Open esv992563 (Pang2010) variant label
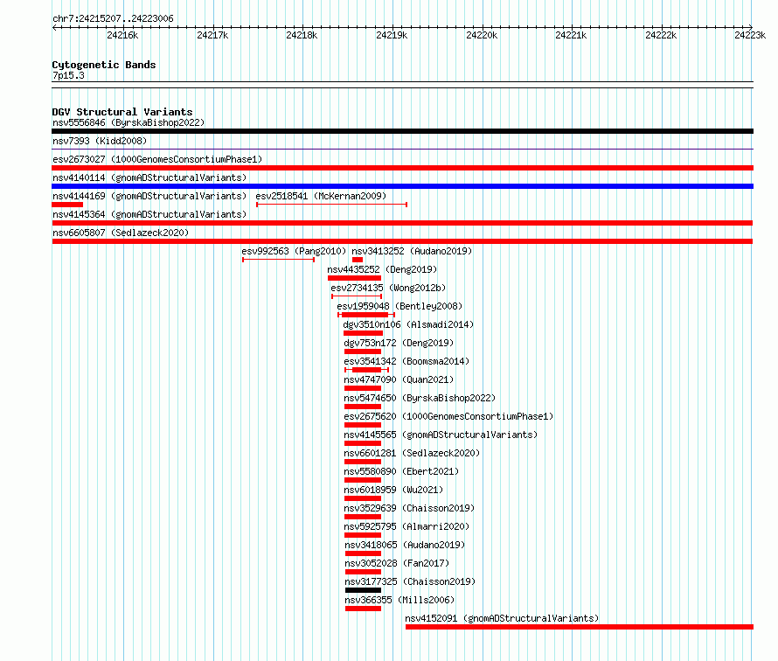 click(x=294, y=251)
